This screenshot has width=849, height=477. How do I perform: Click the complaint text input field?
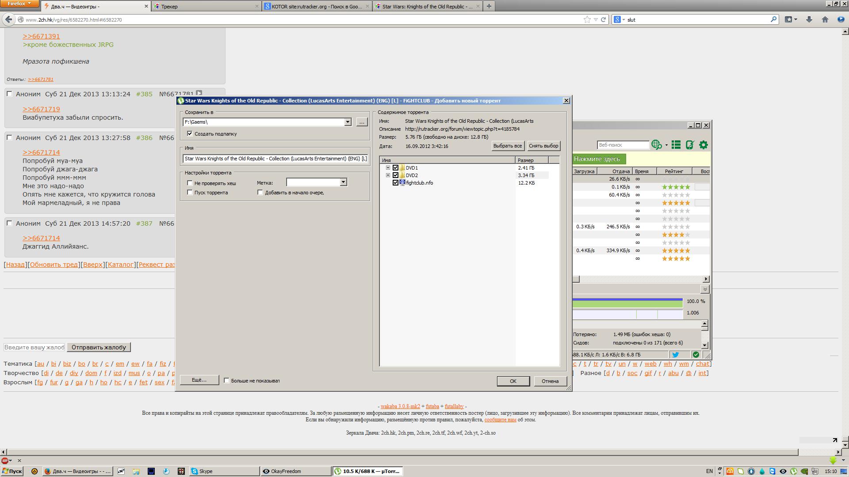click(34, 347)
